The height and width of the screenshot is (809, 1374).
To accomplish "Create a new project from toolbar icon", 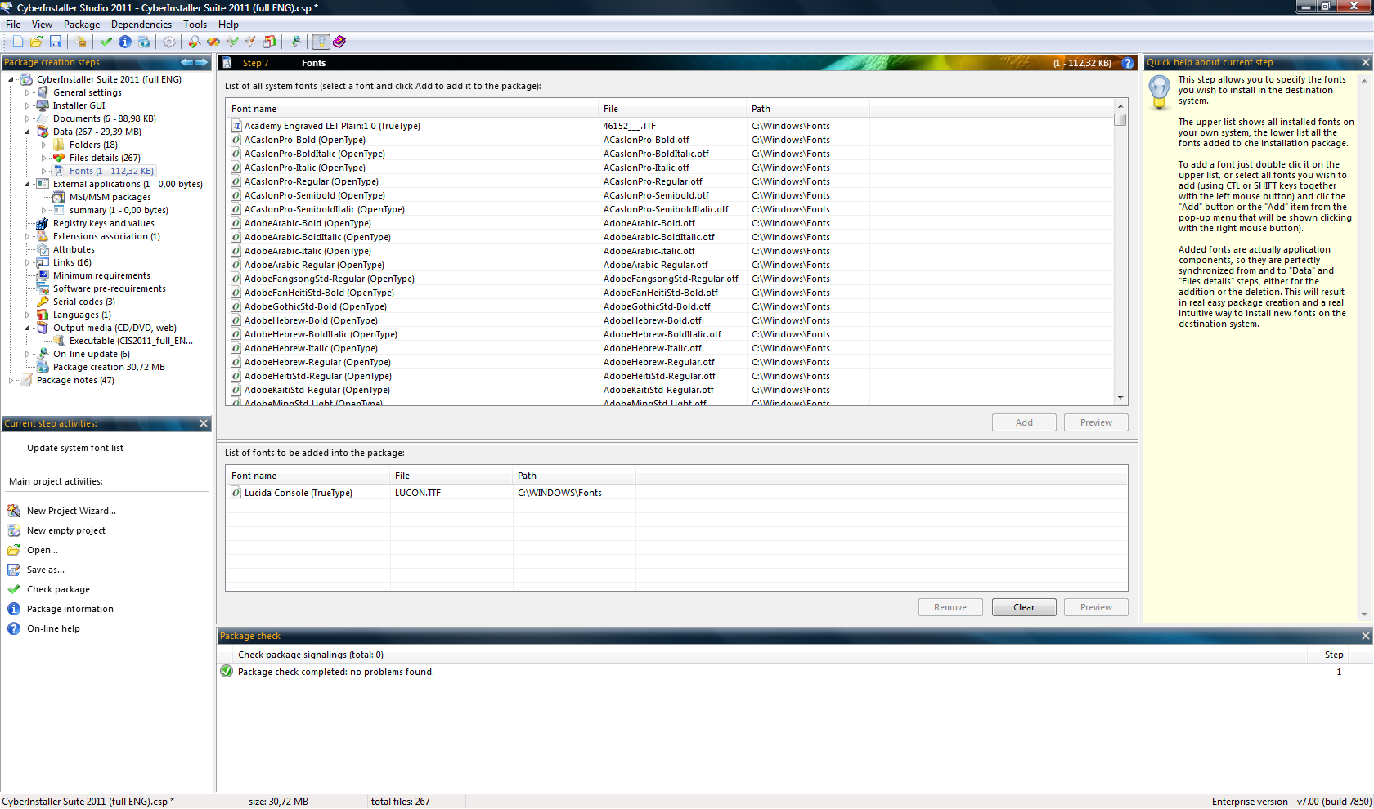I will 17,42.
